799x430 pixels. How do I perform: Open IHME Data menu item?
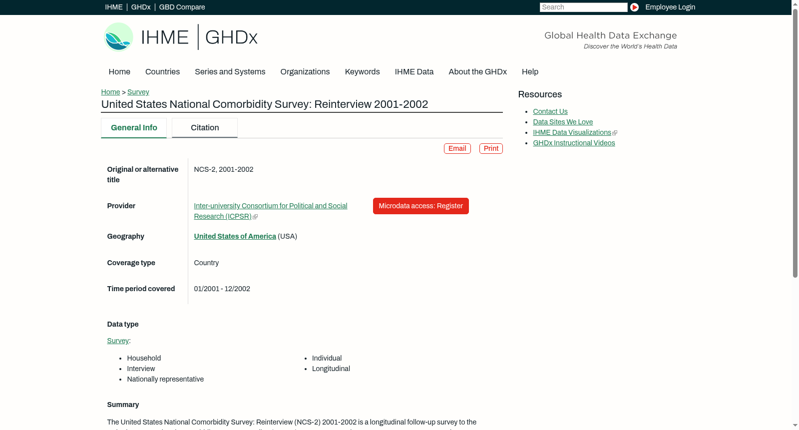click(414, 72)
